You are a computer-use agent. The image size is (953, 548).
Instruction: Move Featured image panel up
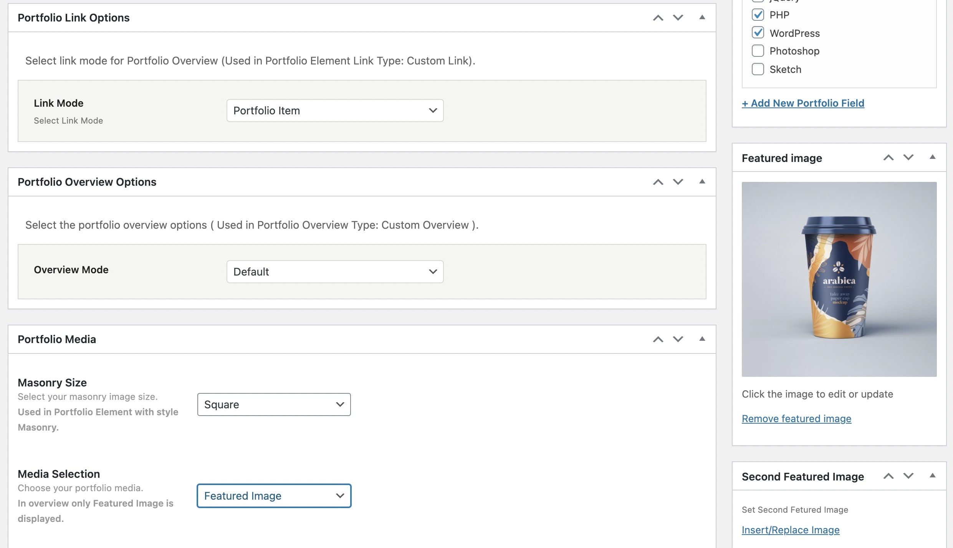pos(888,158)
